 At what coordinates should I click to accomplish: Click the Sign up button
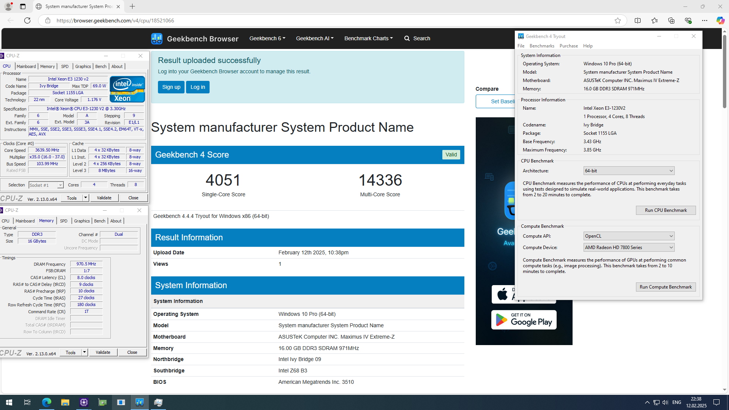[171, 87]
